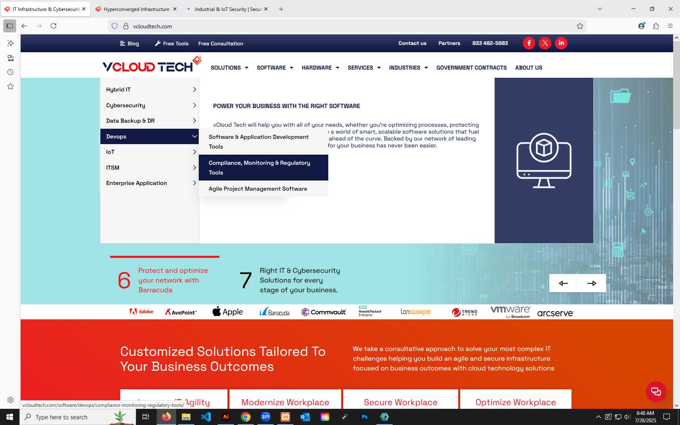Viewport: 680px width, 425px height.
Task: Open the LinkedIn social icon
Action: coord(561,43)
